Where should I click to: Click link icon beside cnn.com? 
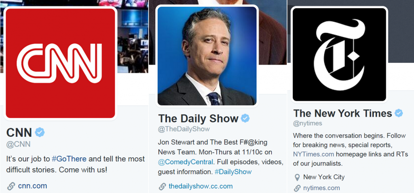pos(11,186)
